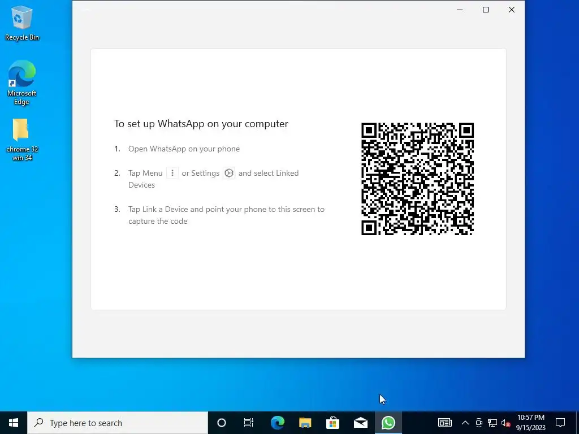Viewport: 579px width, 434px height.
Task: Open the Mail app from taskbar
Action: [x=360, y=423]
